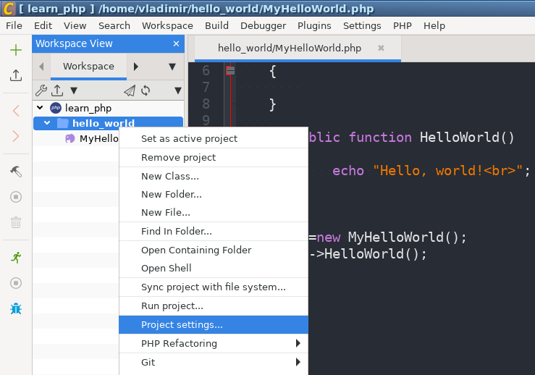535x375 pixels.
Task: Choose Open Shell
Action: click(x=214, y=268)
